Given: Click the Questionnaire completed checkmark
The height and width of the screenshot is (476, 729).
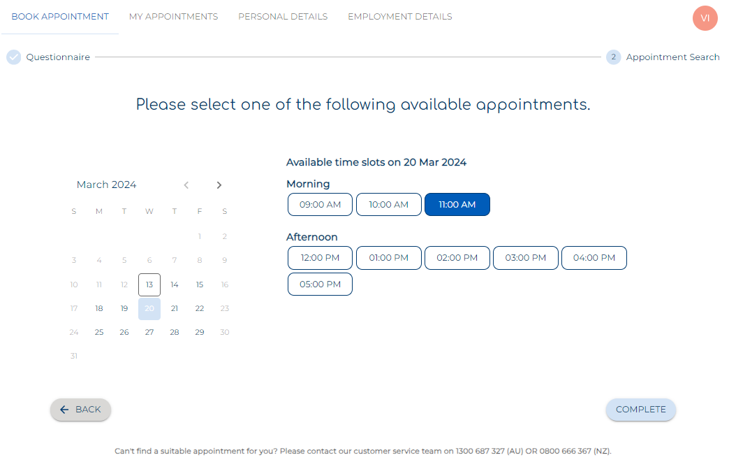Looking at the screenshot, I should tap(13, 57).
